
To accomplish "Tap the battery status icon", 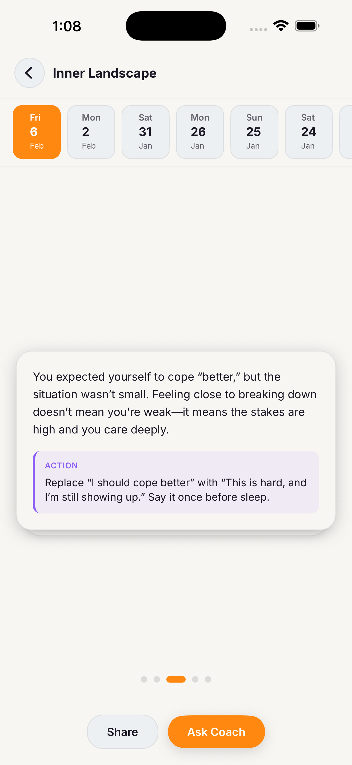I will (x=307, y=26).
